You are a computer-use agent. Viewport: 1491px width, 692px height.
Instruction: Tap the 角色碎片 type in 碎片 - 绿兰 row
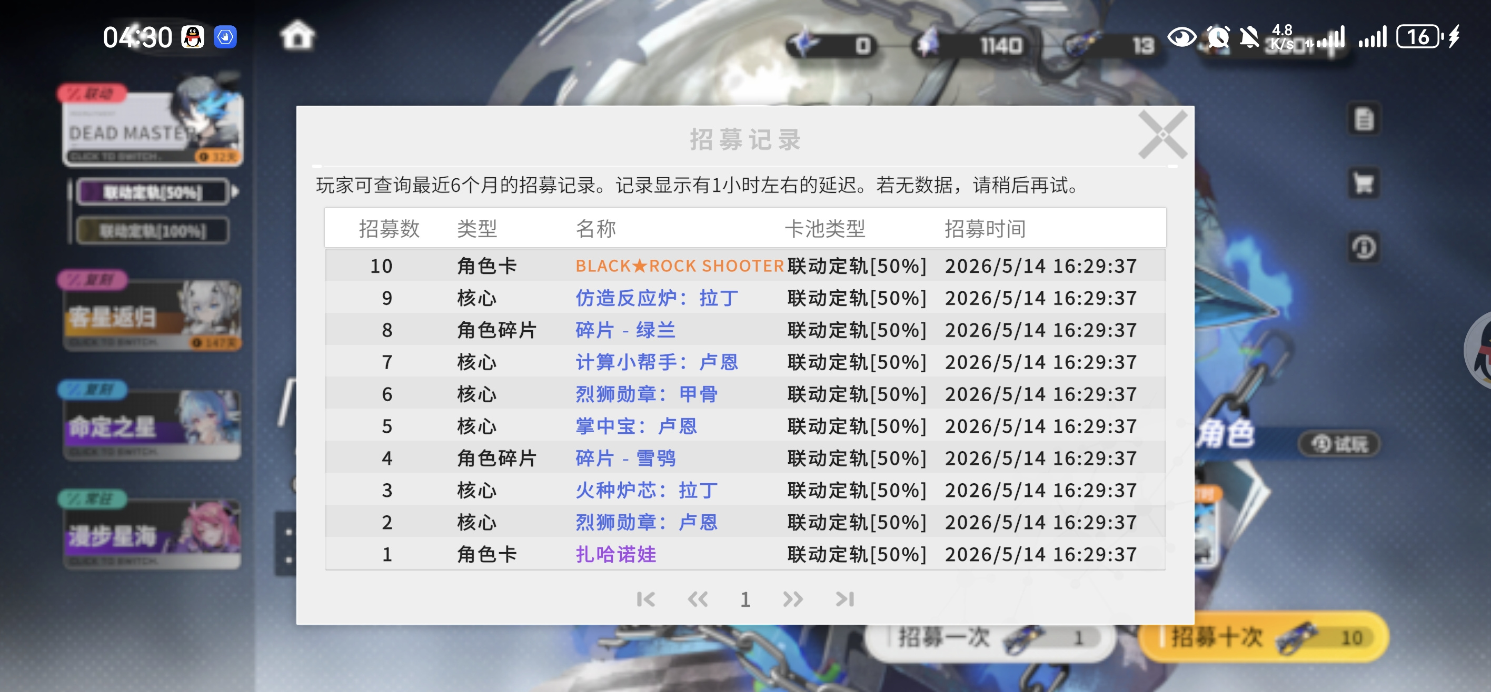[x=497, y=331]
